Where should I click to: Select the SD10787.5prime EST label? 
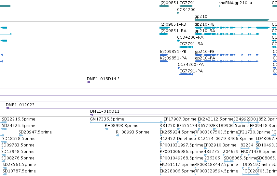(x=19, y=171)
